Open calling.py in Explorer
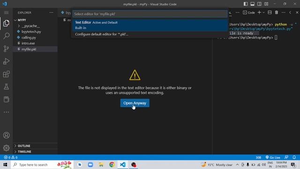The image size is (300, 169). pyautogui.click(x=35, y=38)
